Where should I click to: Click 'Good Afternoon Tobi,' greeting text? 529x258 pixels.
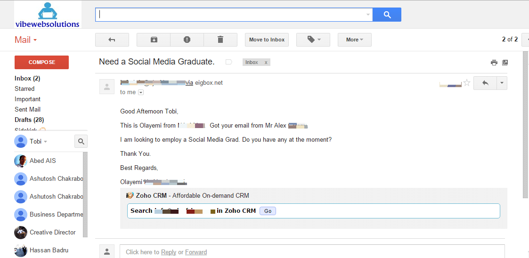tap(149, 111)
